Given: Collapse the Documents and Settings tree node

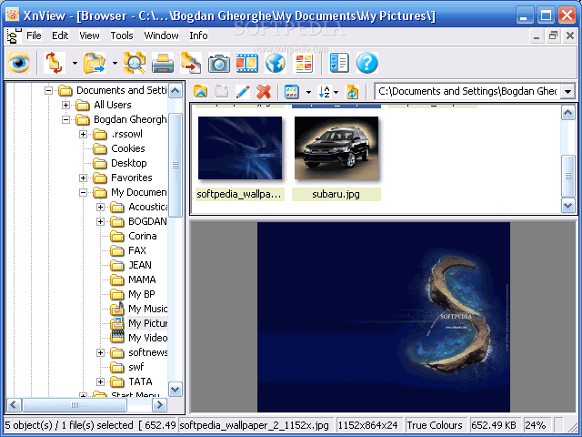Looking at the screenshot, I should [48, 90].
